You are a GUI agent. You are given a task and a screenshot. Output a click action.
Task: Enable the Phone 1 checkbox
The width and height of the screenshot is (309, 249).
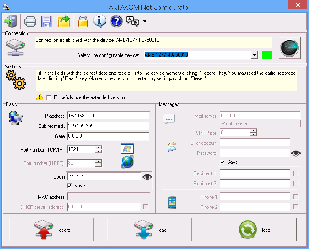pyautogui.click(x=296, y=197)
